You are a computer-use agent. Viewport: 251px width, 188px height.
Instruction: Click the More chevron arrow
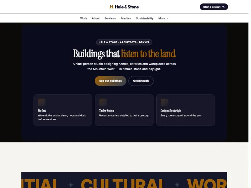(x=168, y=18)
